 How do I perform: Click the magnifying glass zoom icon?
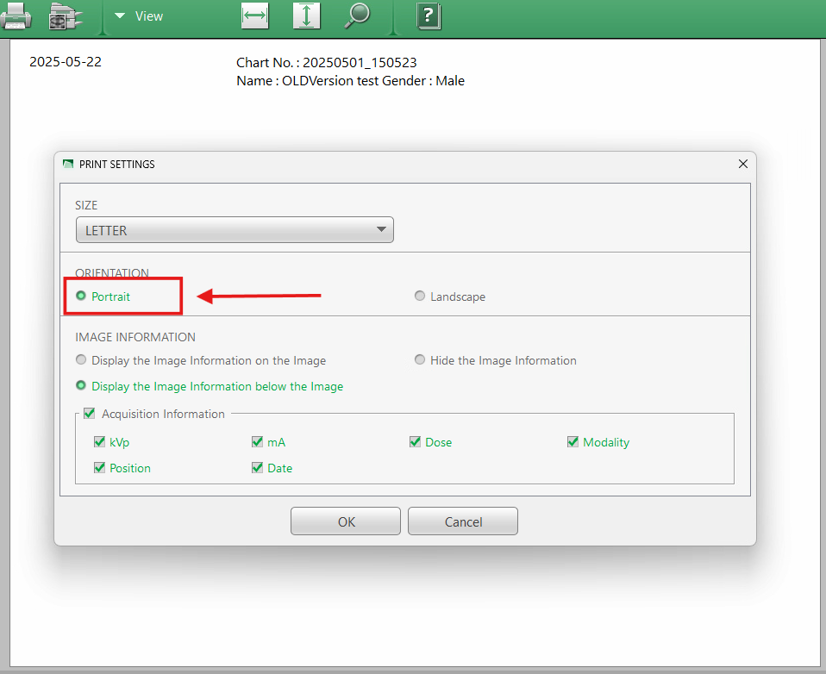[357, 15]
